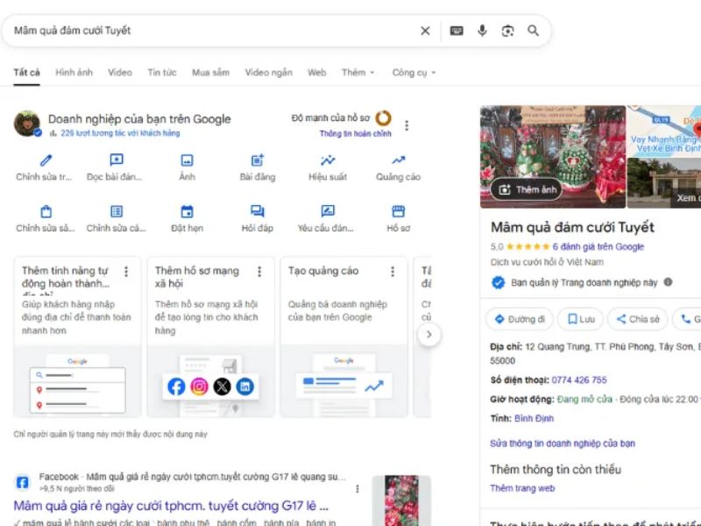The image size is (701, 526).
Task: Click the Bài đăng post icon
Action: [x=257, y=160]
